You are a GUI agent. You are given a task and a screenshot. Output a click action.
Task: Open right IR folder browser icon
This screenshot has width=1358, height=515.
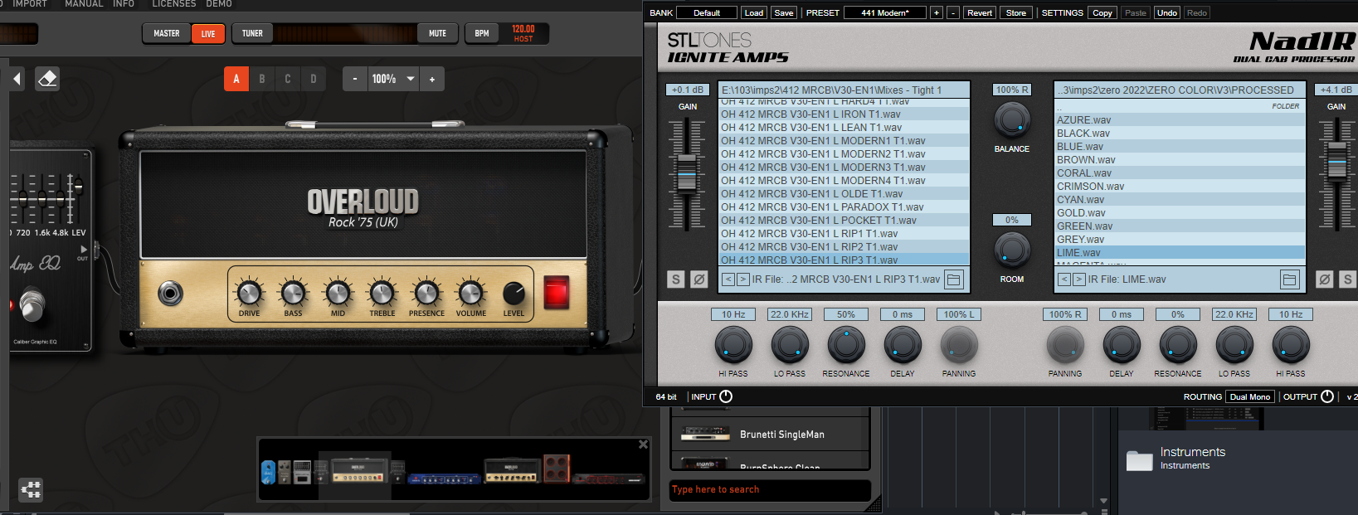(1289, 279)
